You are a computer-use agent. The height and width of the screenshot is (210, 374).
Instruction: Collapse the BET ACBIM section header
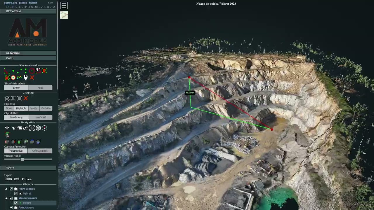pyautogui.click(x=28, y=11)
